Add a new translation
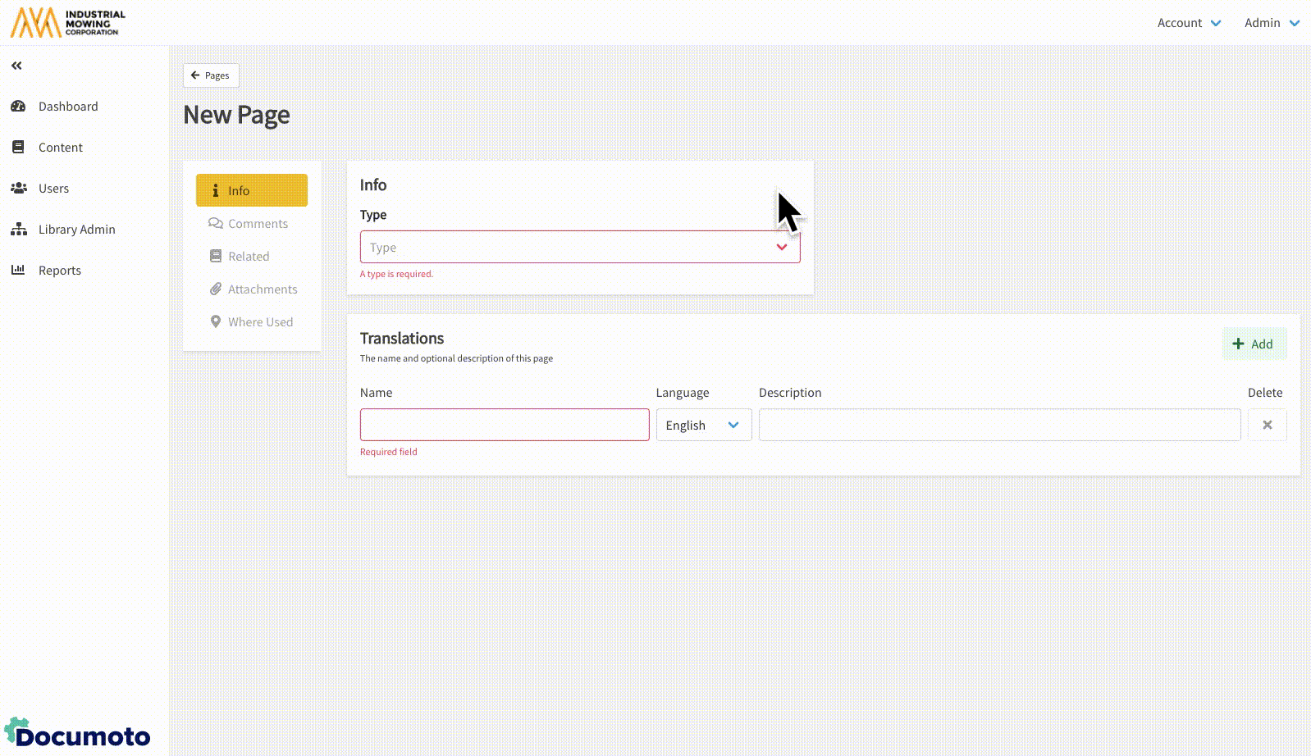 tap(1254, 344)
